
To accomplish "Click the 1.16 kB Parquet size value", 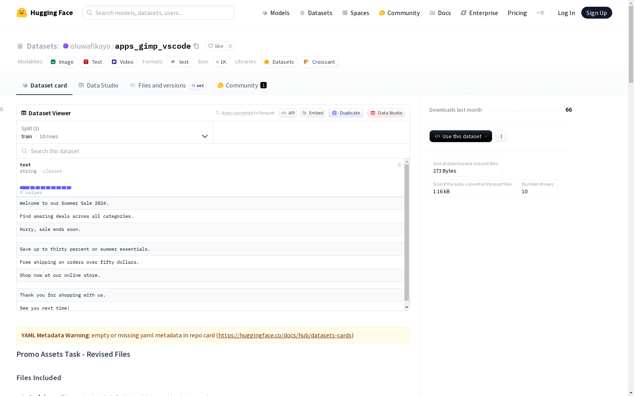I will click(441, 191).
